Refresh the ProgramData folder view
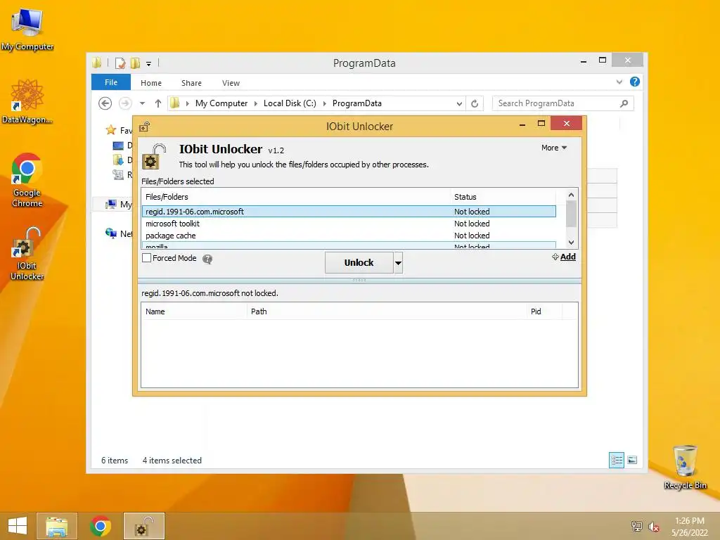The width and height of the screenshot is (720, 540). coord(475,103)
